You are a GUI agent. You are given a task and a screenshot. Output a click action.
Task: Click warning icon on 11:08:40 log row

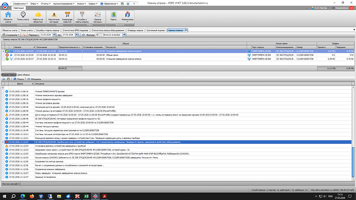tap(7, 115)
